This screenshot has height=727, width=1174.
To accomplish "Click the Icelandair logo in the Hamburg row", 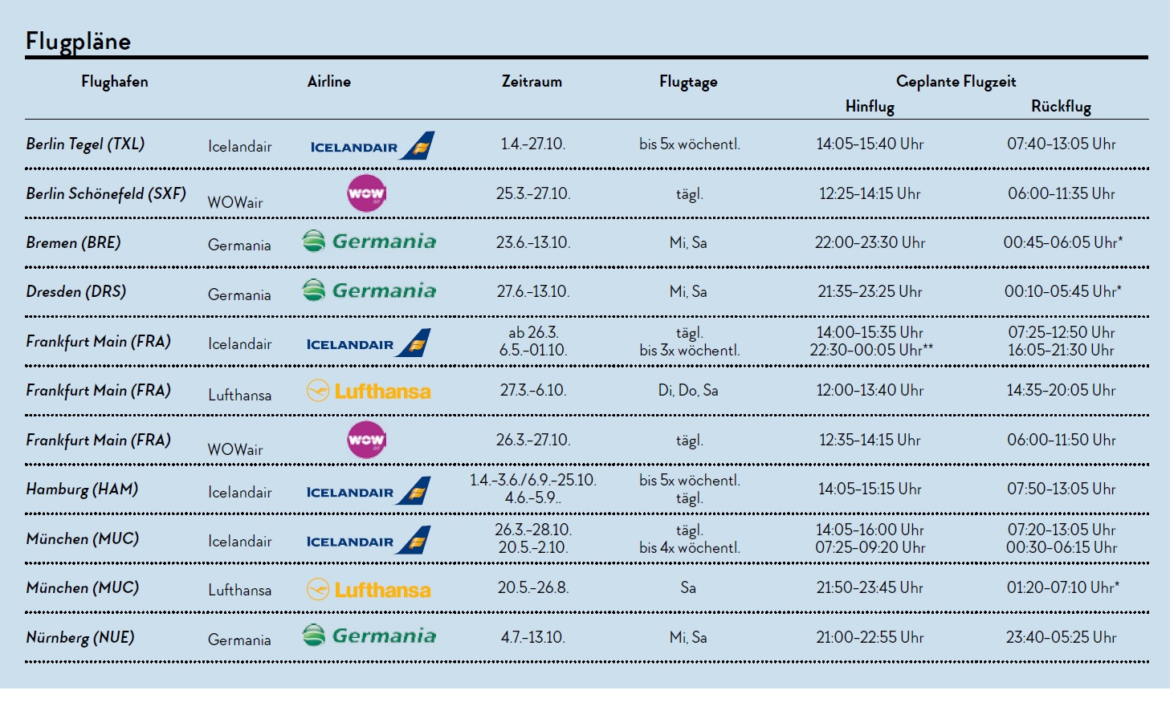I will (369, 491).
